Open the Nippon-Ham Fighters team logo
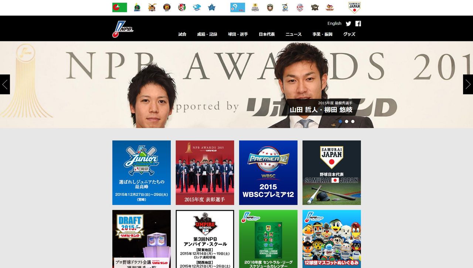Viewport: 473px width, 268px height. pyautogui.click(x=270, y=7)
